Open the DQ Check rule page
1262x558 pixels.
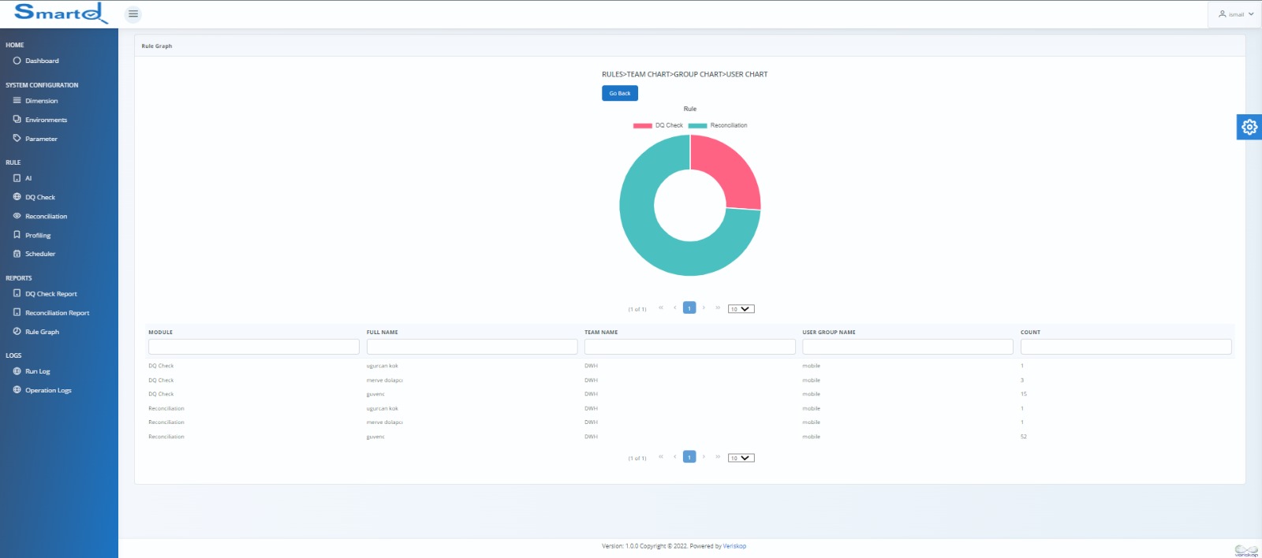[39, 197]
